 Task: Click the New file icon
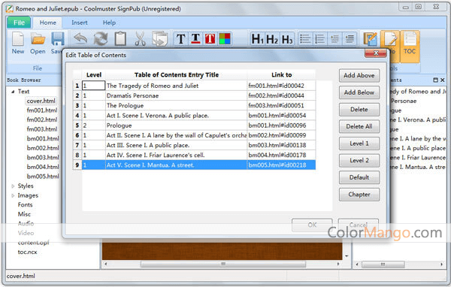click(18, 39)
